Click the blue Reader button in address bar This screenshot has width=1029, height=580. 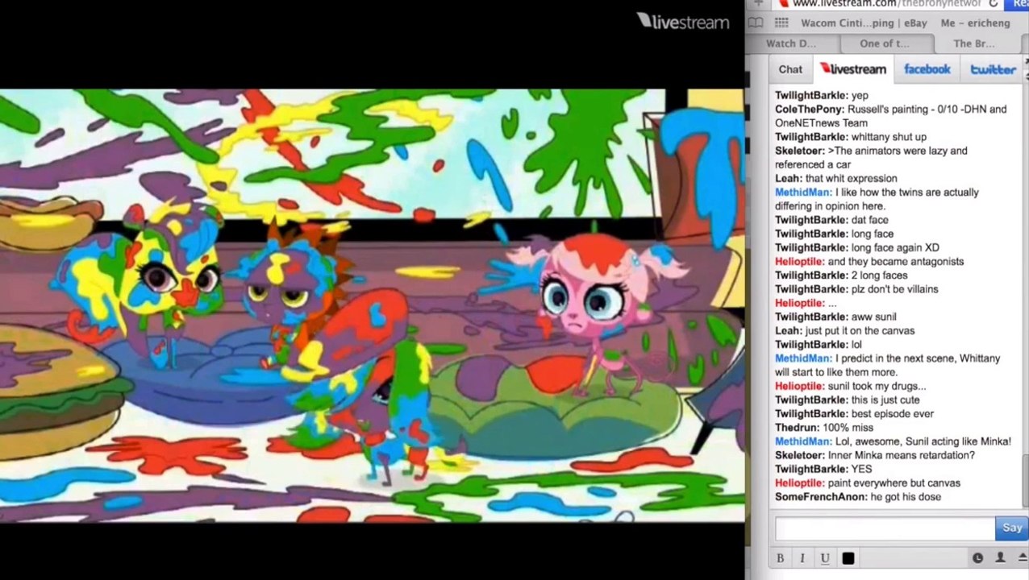tap(1018, 4)
